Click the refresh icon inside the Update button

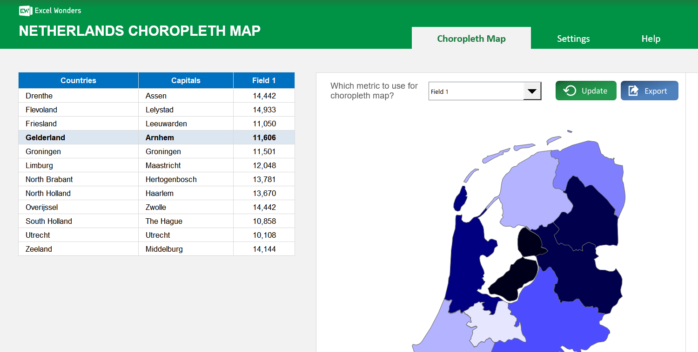coord(570,91)
